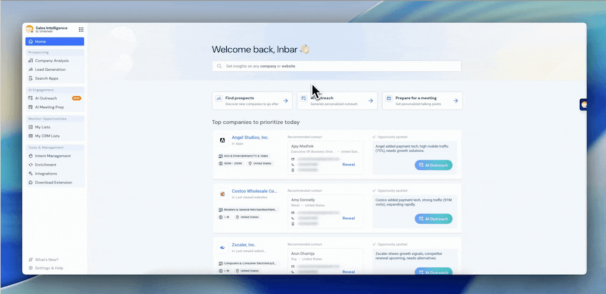Open the Prepare for a meeting card

click(x=422, y=101)
